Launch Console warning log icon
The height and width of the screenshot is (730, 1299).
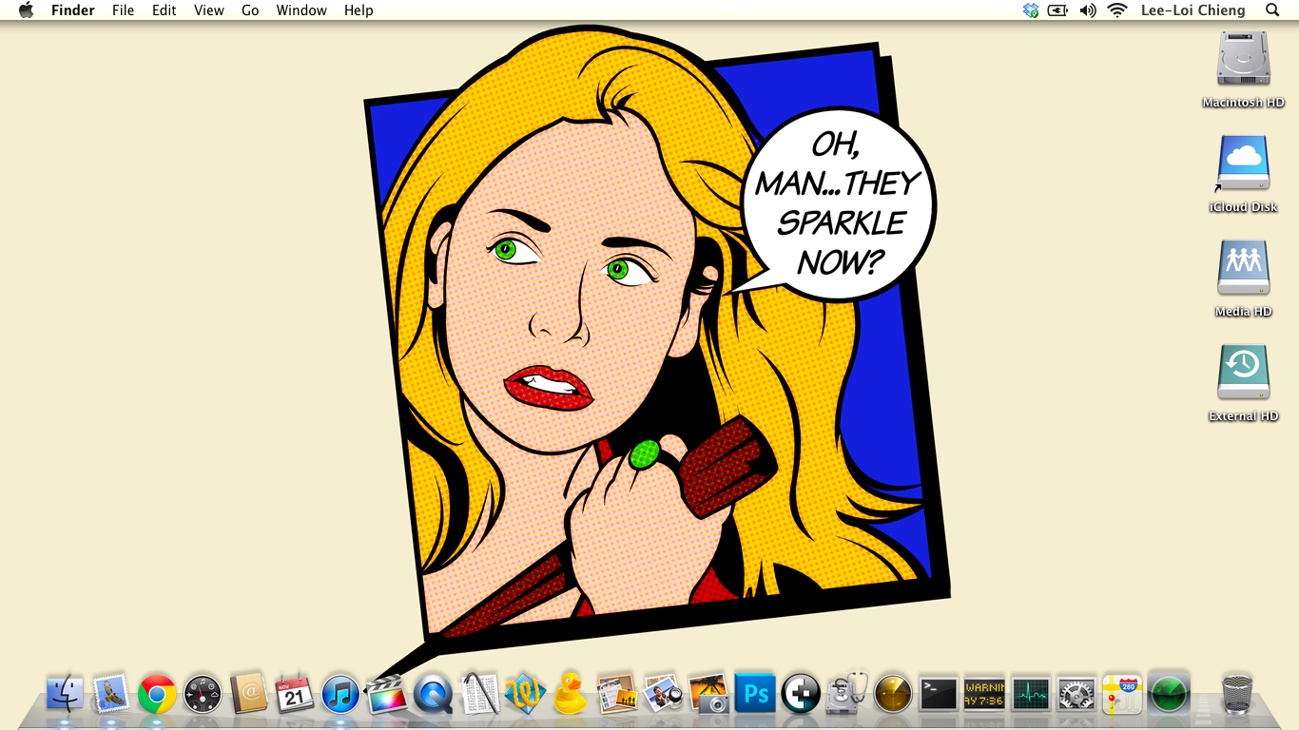click(x=984, y=694)
